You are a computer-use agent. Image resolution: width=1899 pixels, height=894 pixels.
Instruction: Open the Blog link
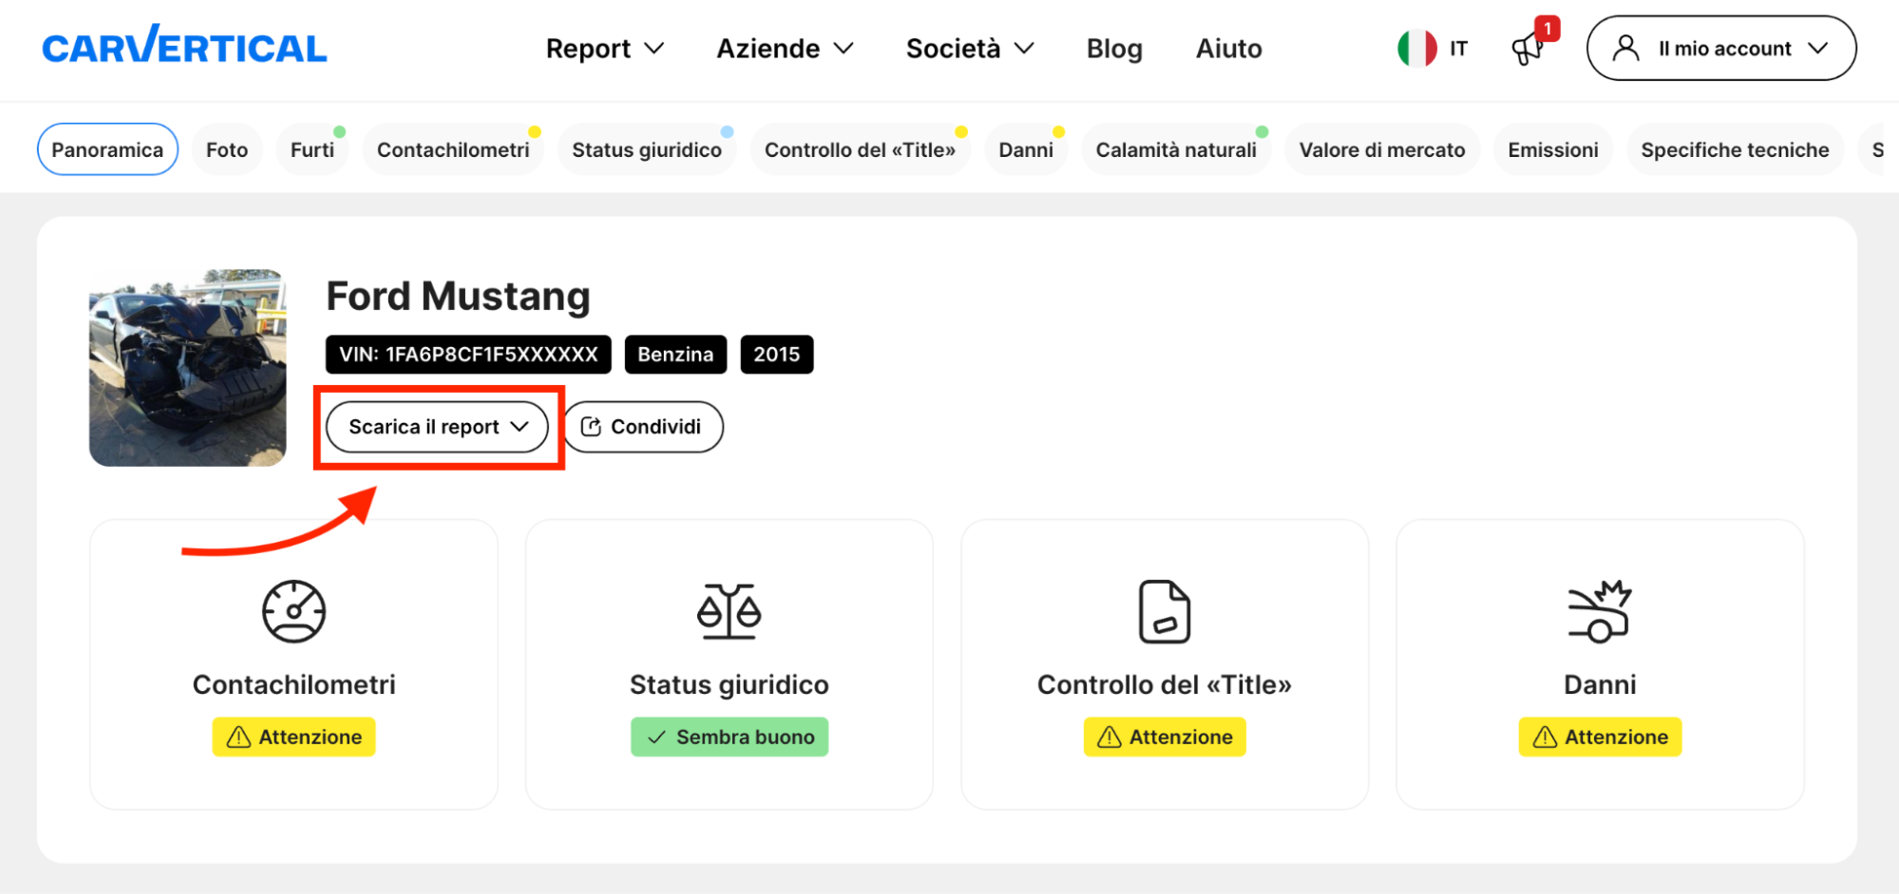pyautogui.click(x=1114, y=48)
